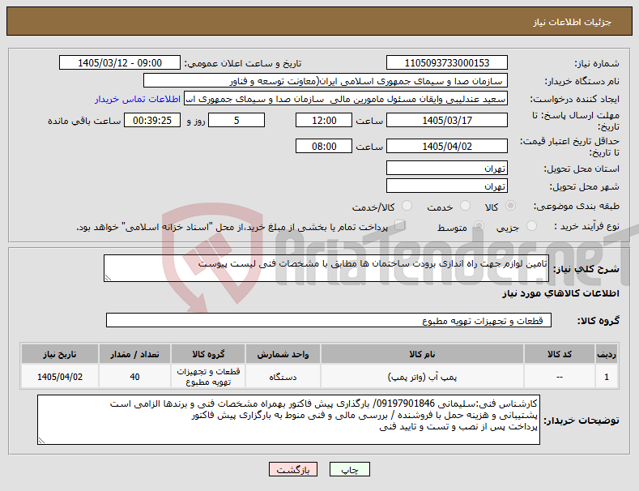Click the چاپ (print) button

pos(349,469)
